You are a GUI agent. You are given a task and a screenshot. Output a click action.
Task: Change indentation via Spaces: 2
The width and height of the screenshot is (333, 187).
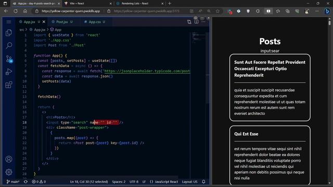coord(119,182)
